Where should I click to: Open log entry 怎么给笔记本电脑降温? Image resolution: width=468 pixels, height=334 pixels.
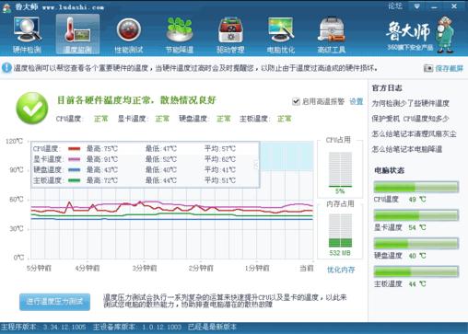[407, 149]
